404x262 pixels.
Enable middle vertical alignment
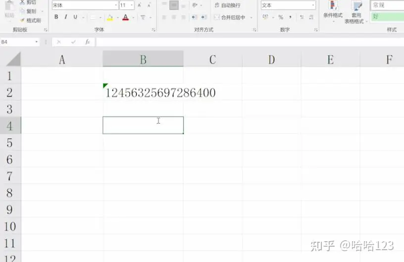(x=174, y=5)
